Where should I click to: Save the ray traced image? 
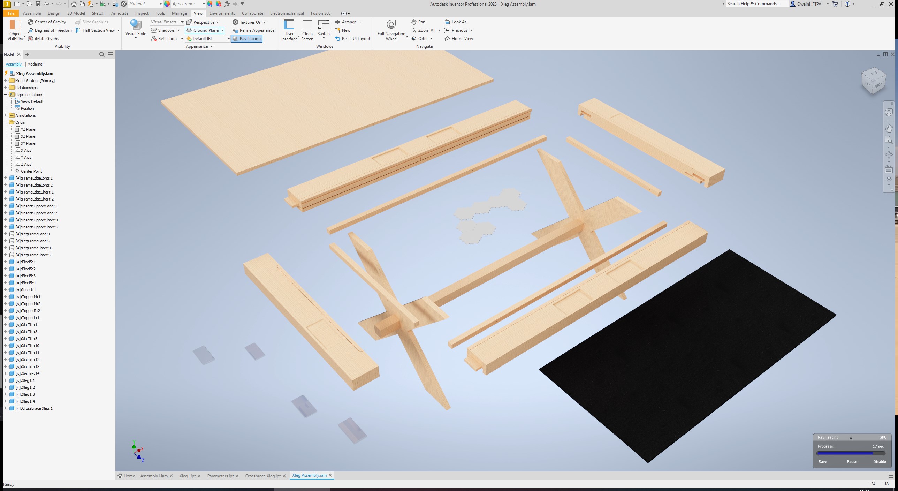coord(823,462)
